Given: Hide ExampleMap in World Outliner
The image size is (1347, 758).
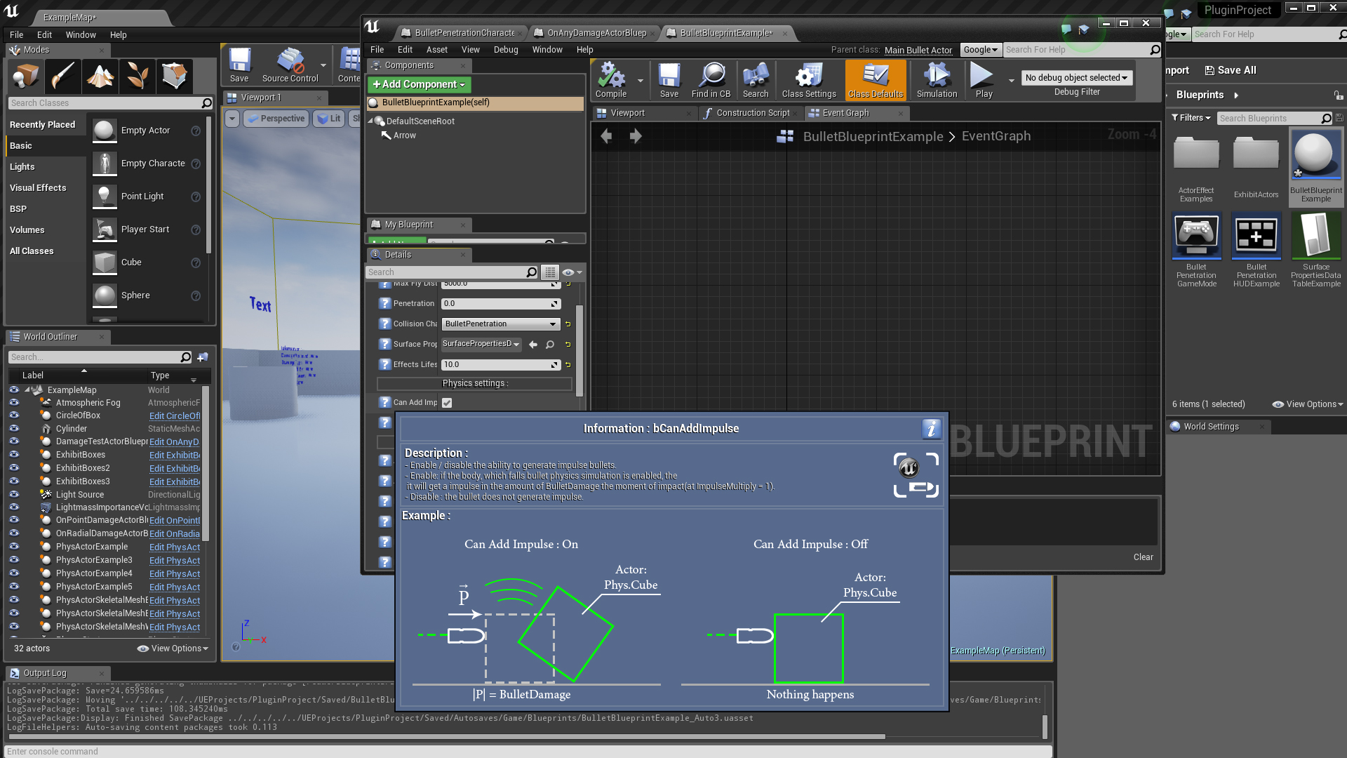Looking at the screenshot, I should 14,390.
